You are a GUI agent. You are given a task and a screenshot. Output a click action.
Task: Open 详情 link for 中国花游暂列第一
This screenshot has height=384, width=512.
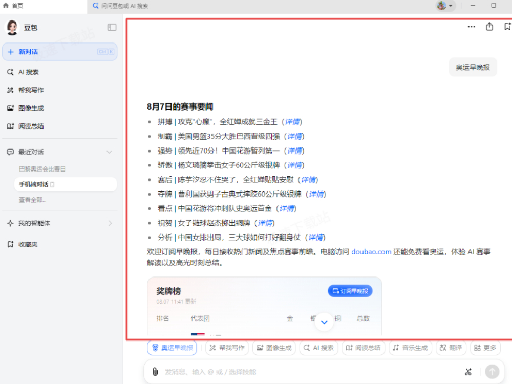pyautogui.click(x=294, y=151)
